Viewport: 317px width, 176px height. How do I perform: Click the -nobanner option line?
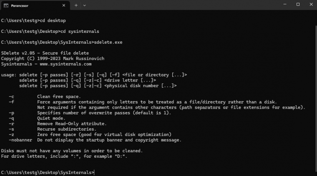tap(92, 140)
